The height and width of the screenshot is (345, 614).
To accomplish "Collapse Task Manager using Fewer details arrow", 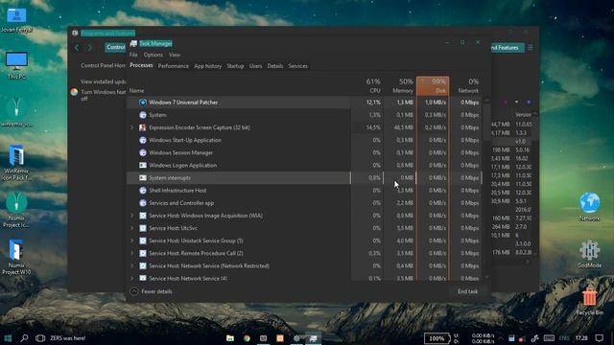I will (134, 291).
